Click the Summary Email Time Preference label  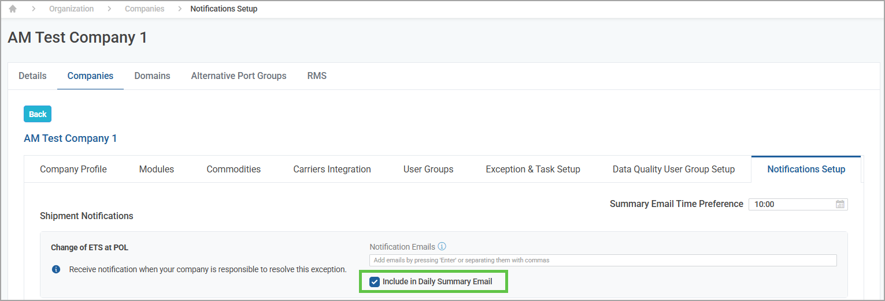(x=676, y=204)
